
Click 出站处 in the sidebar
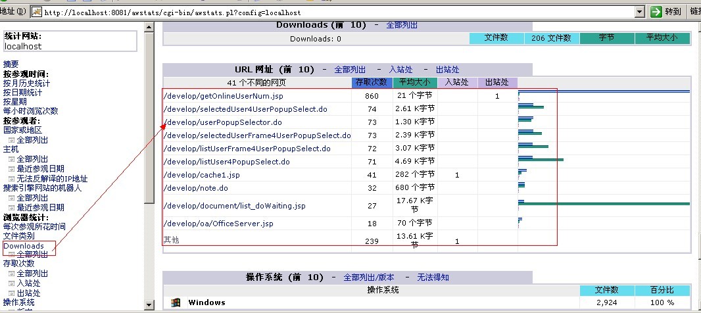pyautogui.click(x=29, y=293)
